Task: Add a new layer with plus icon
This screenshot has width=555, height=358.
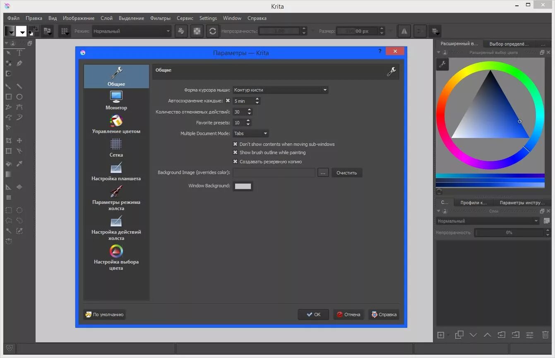Action: click(x=441, y=335)
